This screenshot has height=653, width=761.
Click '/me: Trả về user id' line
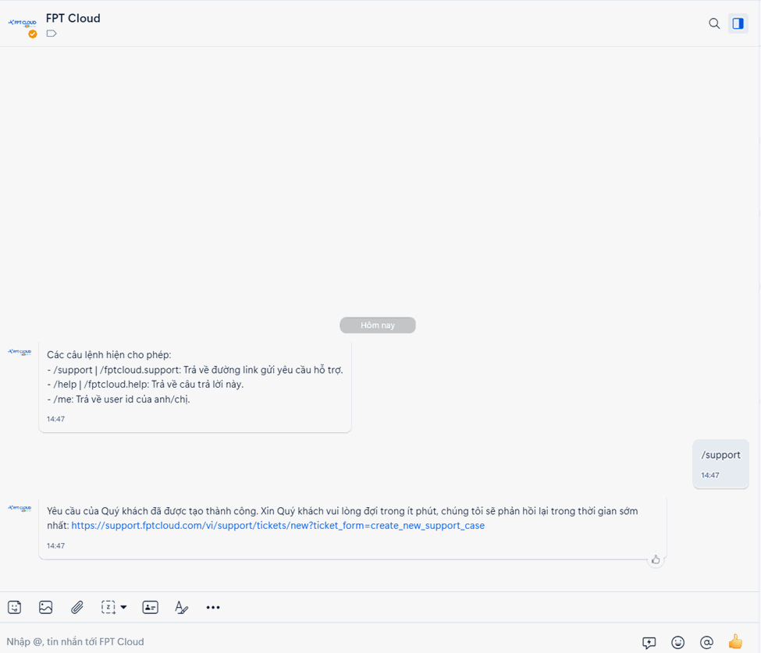pyautogui.click(x=119, y=399)
